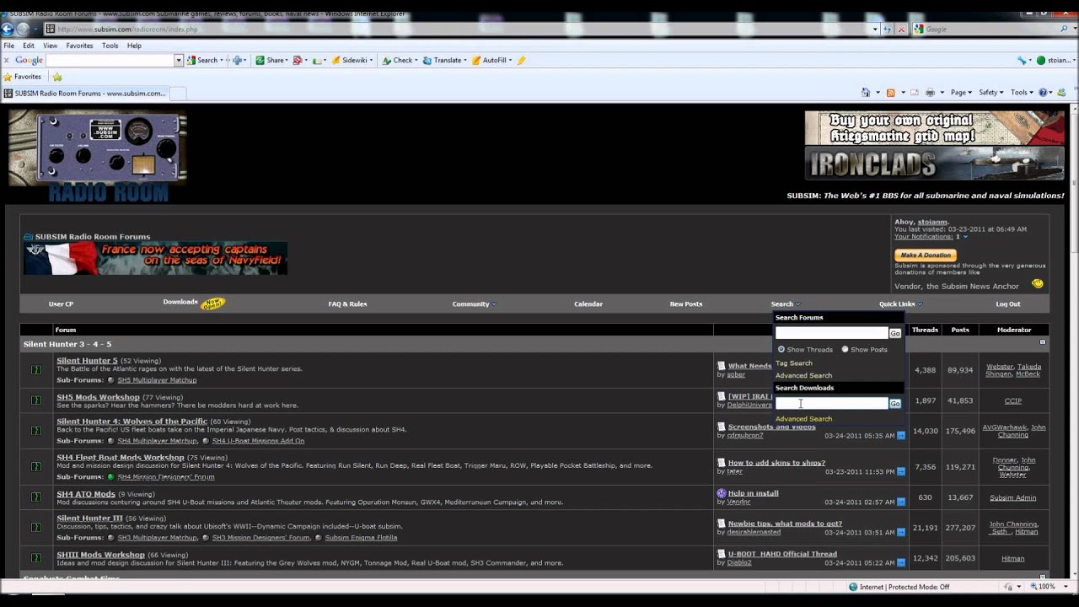Click the post icon beside Help in install
The image size is (1079, 607).
pos(722,493)
